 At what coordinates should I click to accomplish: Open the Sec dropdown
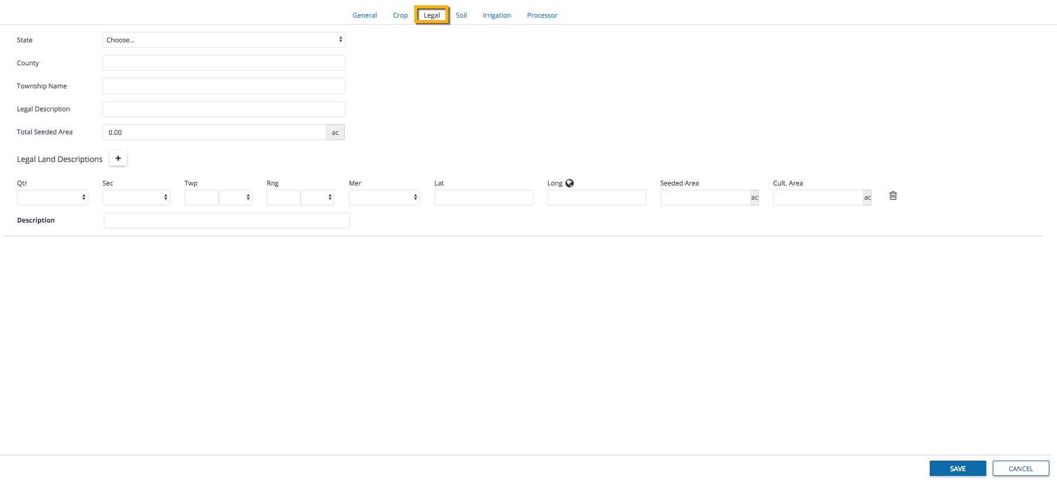coord(136,197)
